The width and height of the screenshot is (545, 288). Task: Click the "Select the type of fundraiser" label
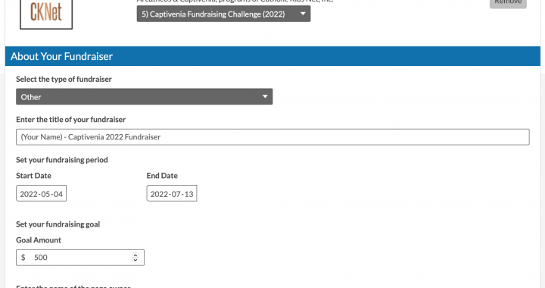(x=64, y=79)
